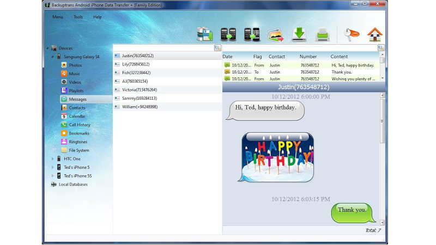Click the Happy Birthday image attachment
Screen dimensions: 436x245
coord(277,157)
